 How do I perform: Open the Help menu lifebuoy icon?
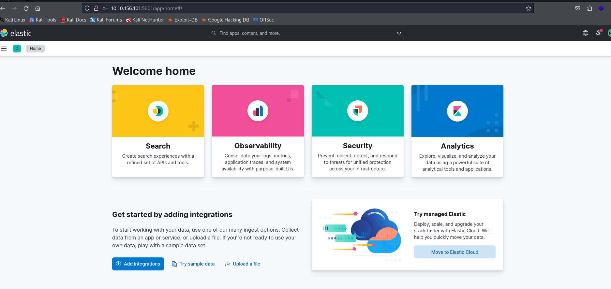point(586,33)
